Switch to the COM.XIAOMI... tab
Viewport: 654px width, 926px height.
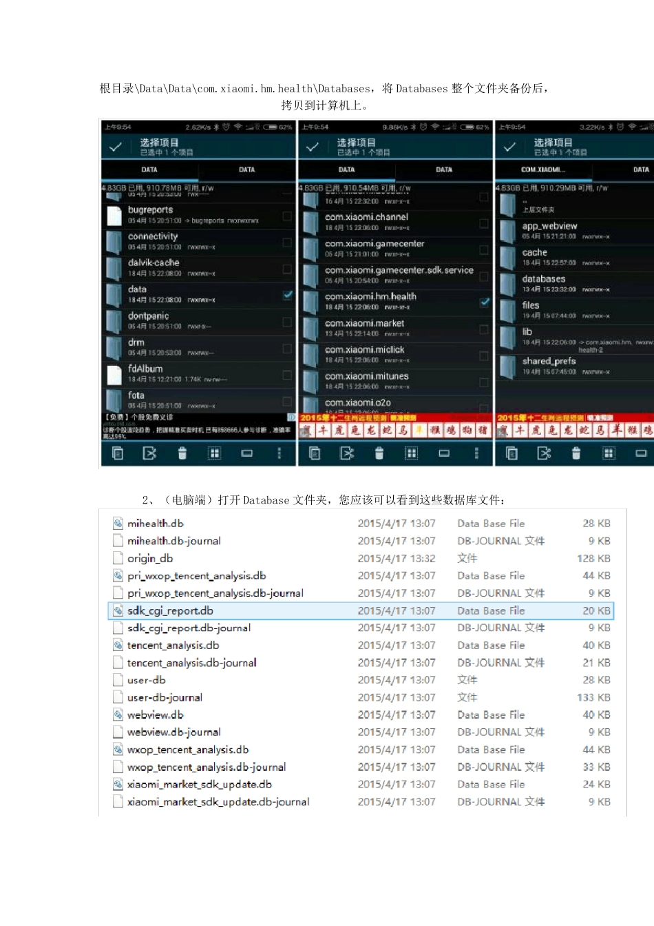542,169
